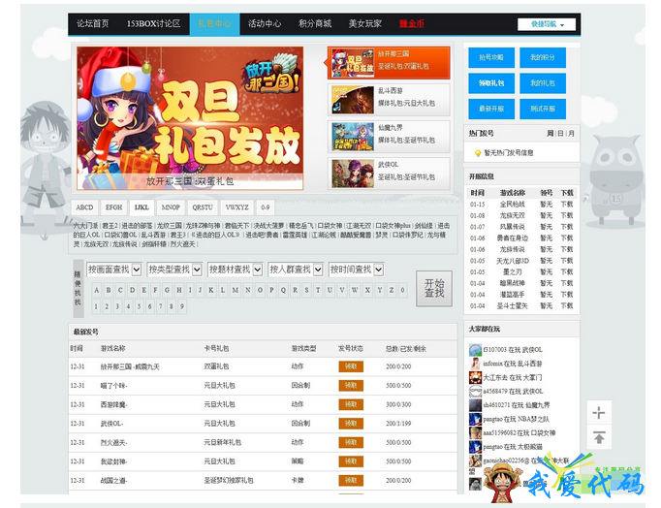Screen dimensions: 661x508
Task: Select the 礼包中心 nav tab
Action: [214, 23]
